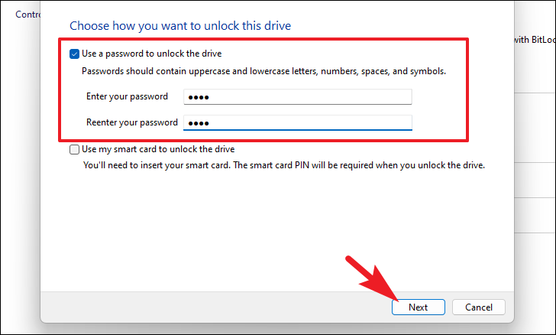Viewport: 556px width, 335px height.
Task: Enable the smart card unlock checkbox
Action: pos(74,150)
